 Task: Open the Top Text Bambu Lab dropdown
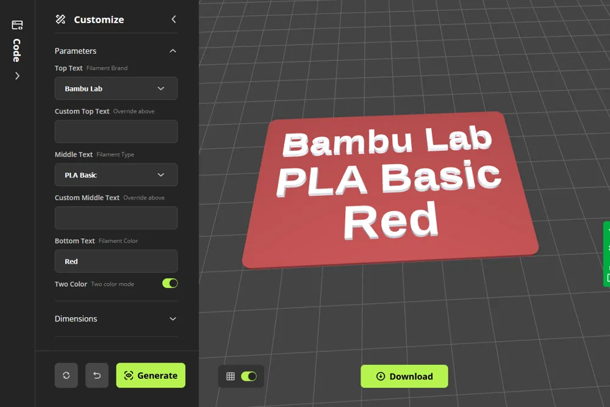116,88
